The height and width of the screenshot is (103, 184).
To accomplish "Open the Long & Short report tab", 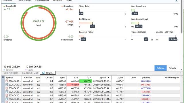I will (x=42, y=1).
